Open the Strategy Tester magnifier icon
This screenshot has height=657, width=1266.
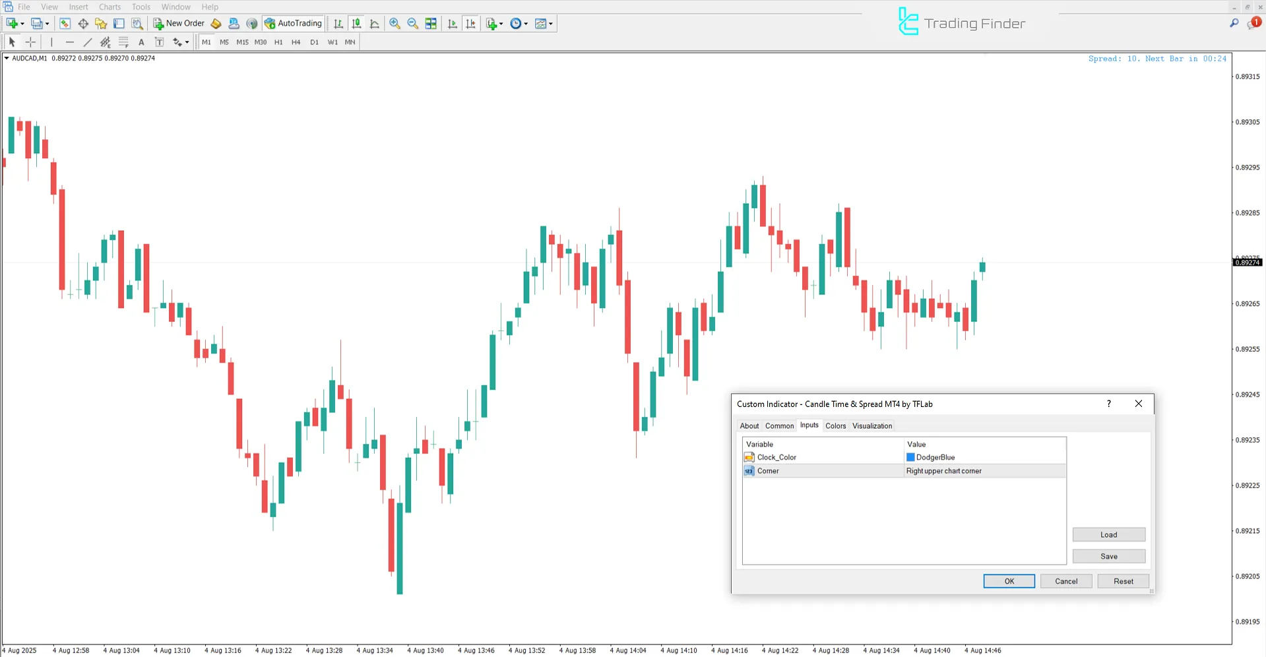tap(137, 24)
